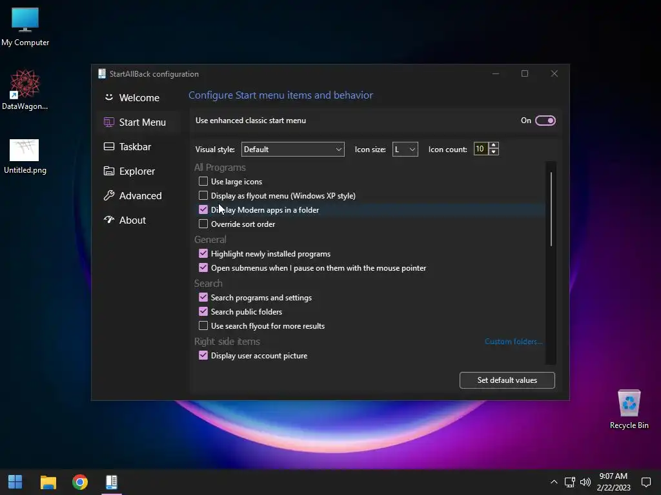Minimize the StartAllBack configuration window
661x495 pixels.
point(496,73)
